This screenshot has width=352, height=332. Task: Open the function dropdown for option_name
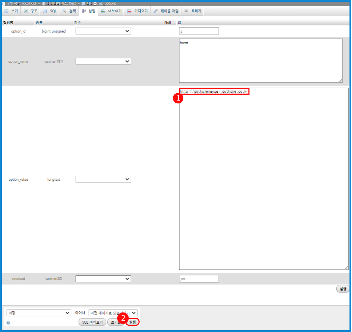click(103, 61)
